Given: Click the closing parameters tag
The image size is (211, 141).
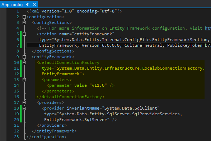Looking at the screenshot, I should pos(58,91).
